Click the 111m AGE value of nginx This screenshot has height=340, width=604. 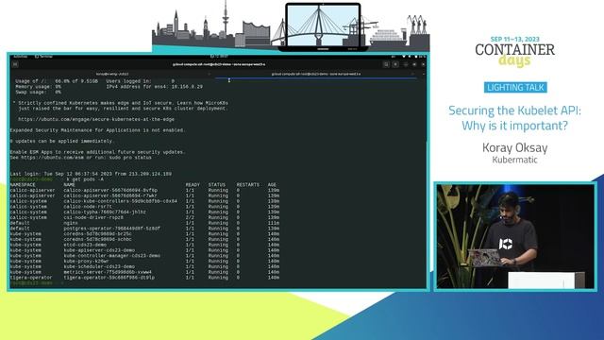(x=274, y=223)
